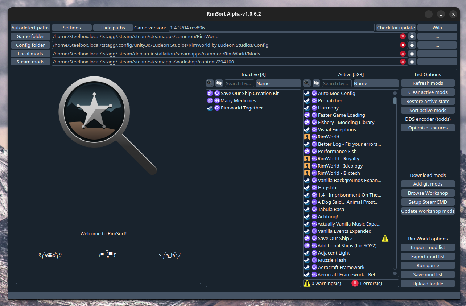
Task: Clear the Steam mods path with red X
Action: 403,62
